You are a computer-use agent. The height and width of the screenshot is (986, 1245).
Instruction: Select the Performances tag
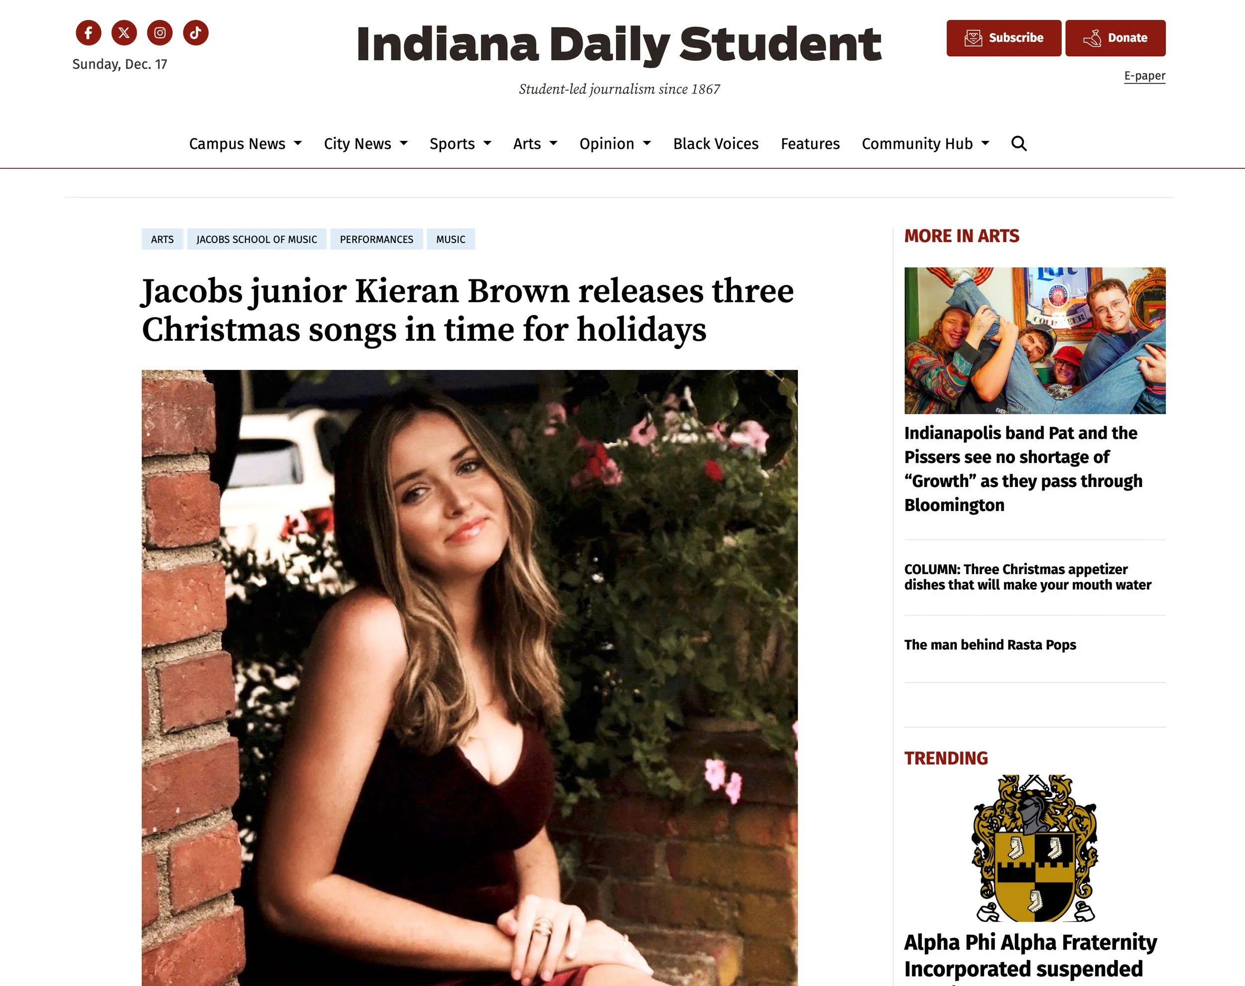click(x=376, y=239)
